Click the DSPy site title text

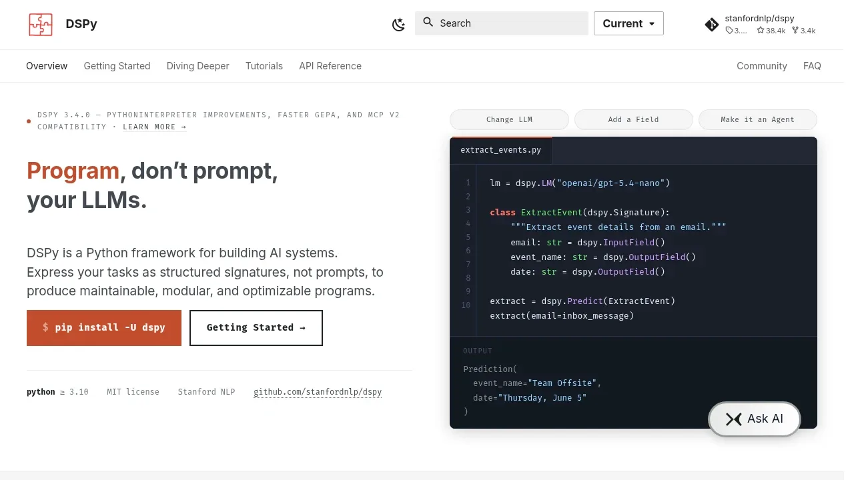tap(81, 24)
